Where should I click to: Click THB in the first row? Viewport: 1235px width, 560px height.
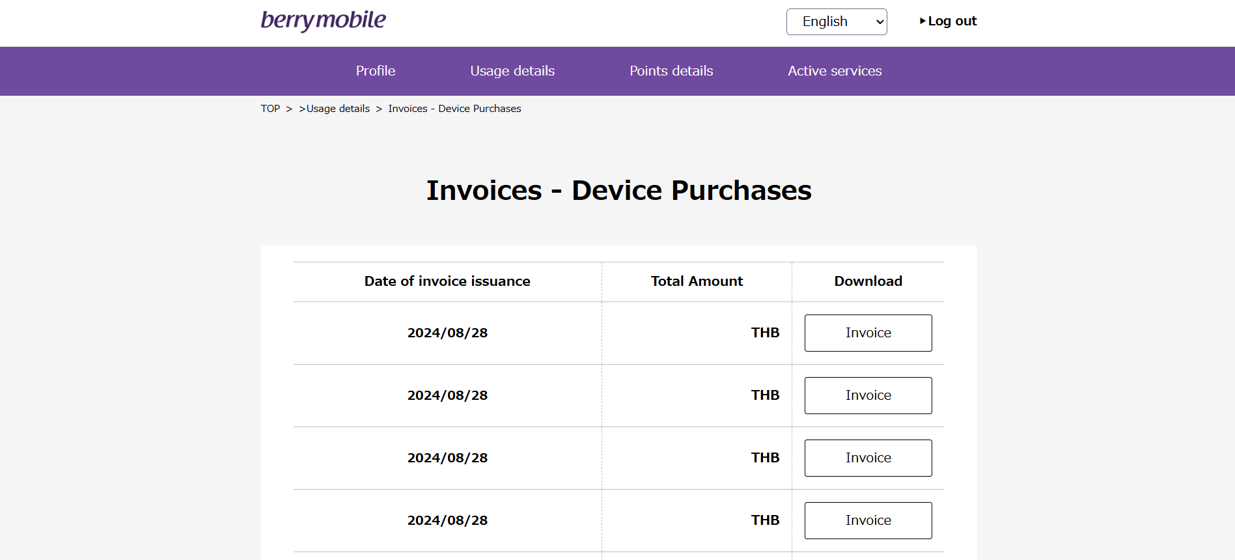(765, 333)
